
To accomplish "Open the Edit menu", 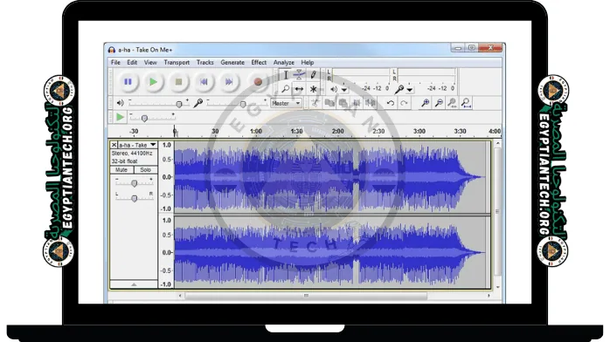I will click(x=132, y=63).
